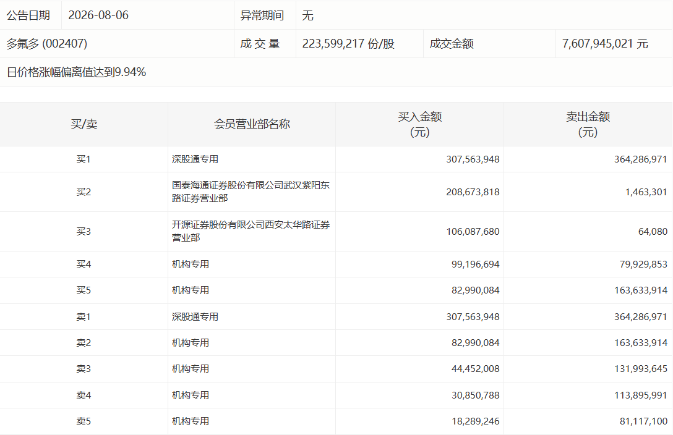Viewport: 673px width, 435px height.
Task: Select 82,990,084 in the 卖2 row
Action: pyautogui.click(x=475, y=343)
